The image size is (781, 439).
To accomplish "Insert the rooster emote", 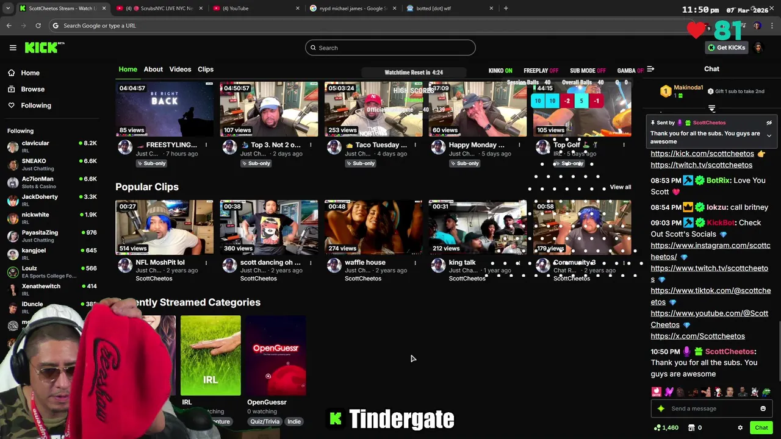I will 718,392.
